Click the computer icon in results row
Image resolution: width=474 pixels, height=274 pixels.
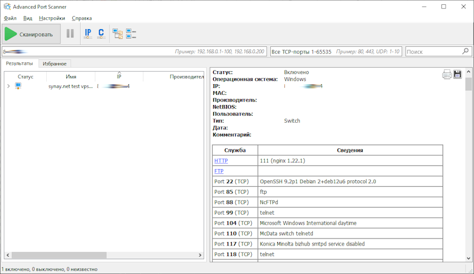(x=18, y=86)
